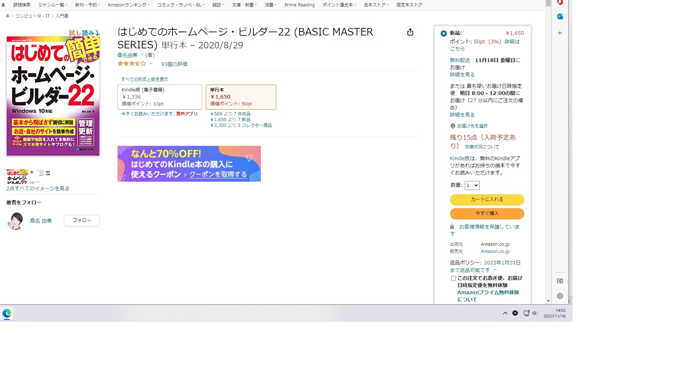
Task: Select the 単行本 format box
Action: 241,97
